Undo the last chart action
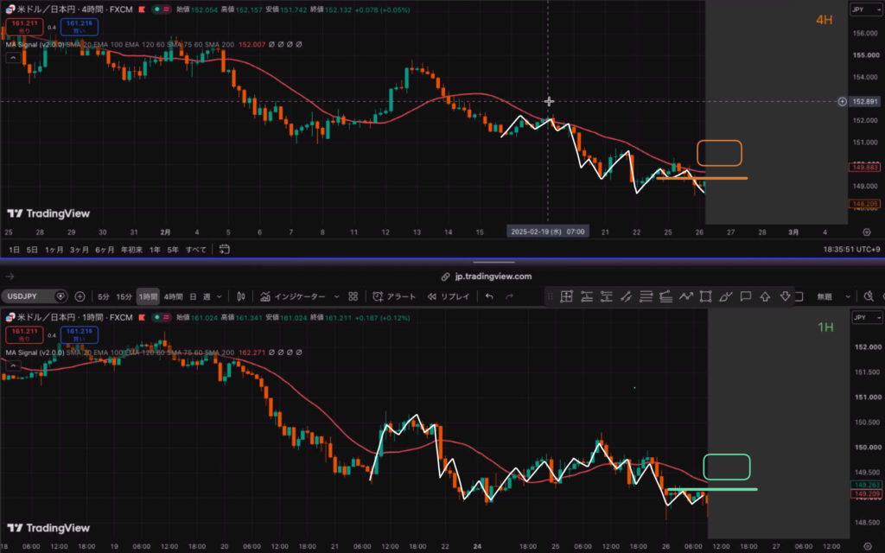885x553 pixels. (489, 296)
